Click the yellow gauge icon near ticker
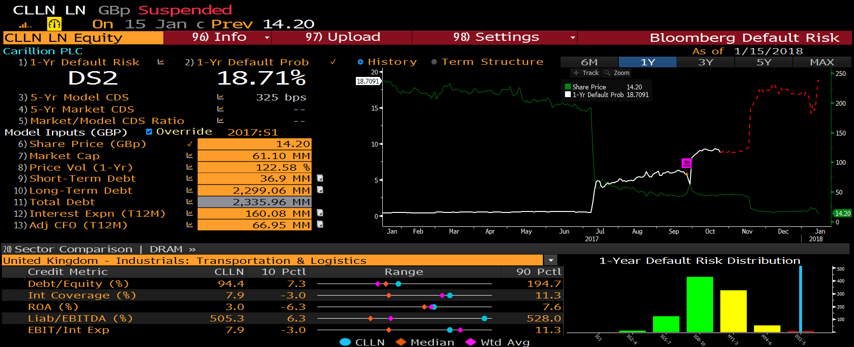The image size is (854, 347). (x=54, y=24)
